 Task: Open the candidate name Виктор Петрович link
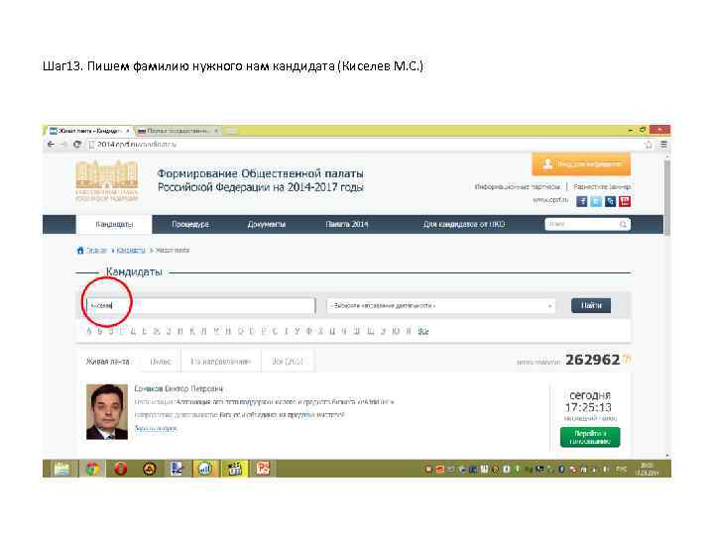point(178,389)
